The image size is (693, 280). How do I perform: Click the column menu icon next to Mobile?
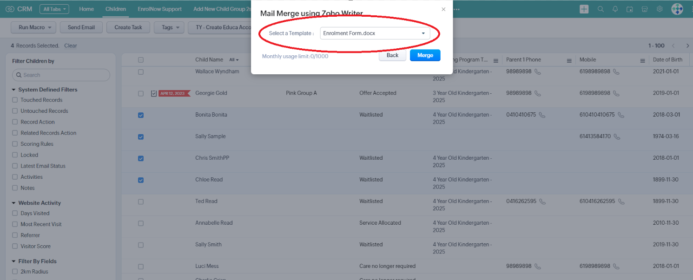click(x=642, y=60)
